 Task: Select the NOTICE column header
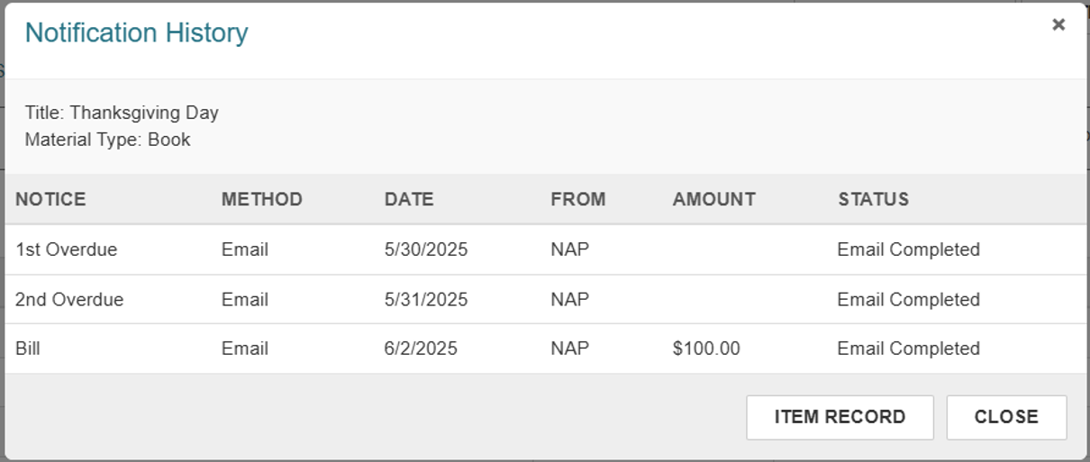[50, 199]
